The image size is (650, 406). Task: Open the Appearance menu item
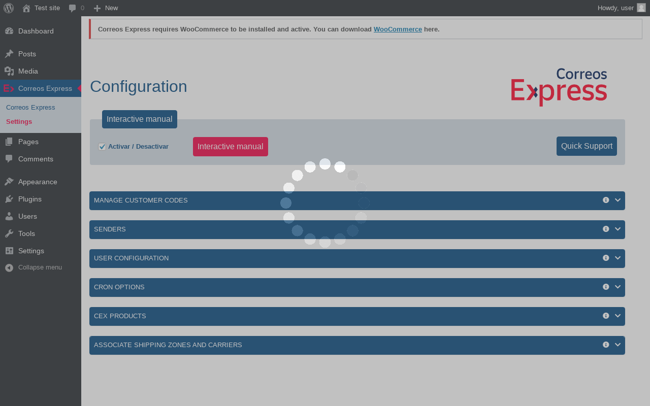[41, 182]
